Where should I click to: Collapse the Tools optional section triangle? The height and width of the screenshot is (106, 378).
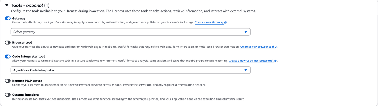(7, 5)
